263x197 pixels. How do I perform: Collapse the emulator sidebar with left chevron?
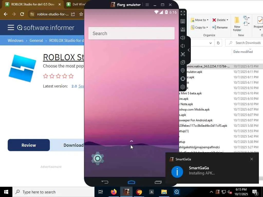189,50
